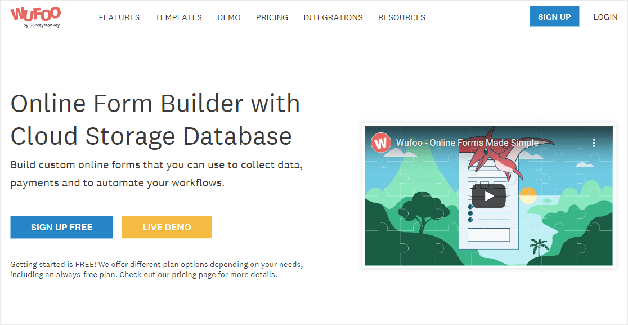Click the Login link
The width and height of the screenshot is (628, 325).
(x=605, y=17)
